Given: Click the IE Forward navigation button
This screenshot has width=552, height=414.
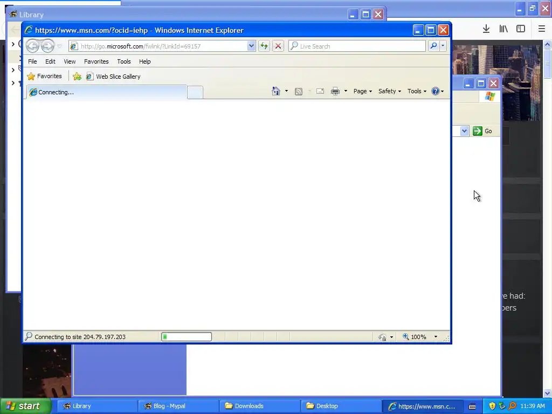Looking at the screenshot, I should click(x=47, y=46).
